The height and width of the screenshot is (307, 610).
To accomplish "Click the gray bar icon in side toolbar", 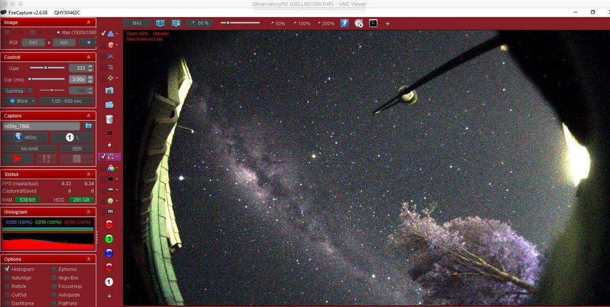I will click(x=110, y=190).
